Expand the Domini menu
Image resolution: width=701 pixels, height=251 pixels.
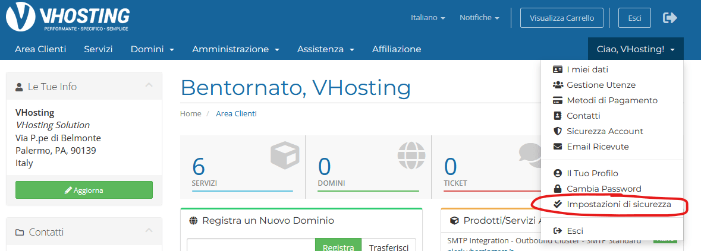152,49
